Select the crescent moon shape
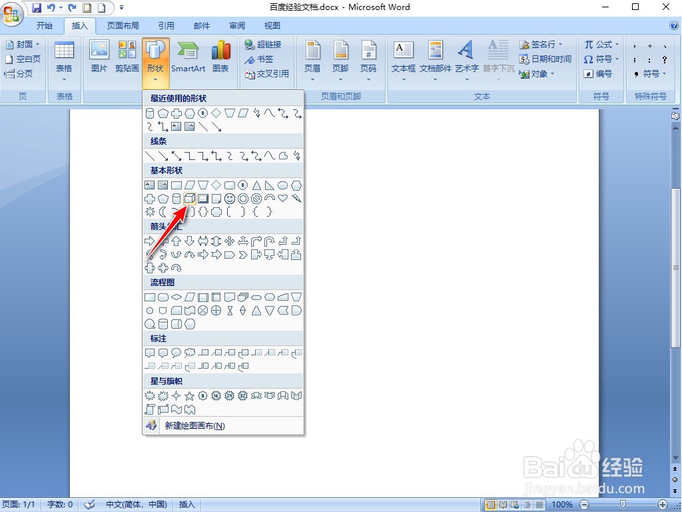 pos(163,212)
